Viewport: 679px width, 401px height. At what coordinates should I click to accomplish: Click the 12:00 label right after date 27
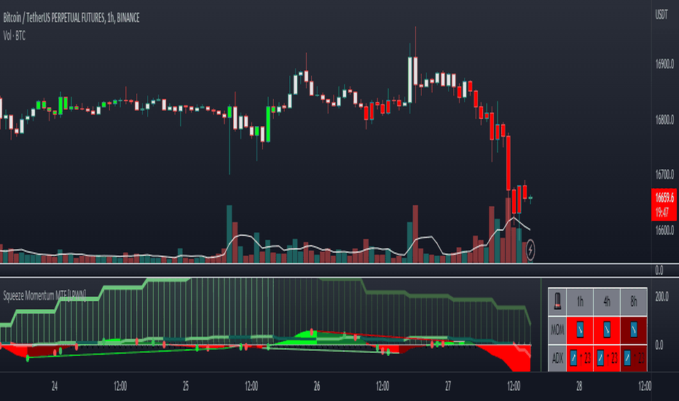(x=514, y=386)
